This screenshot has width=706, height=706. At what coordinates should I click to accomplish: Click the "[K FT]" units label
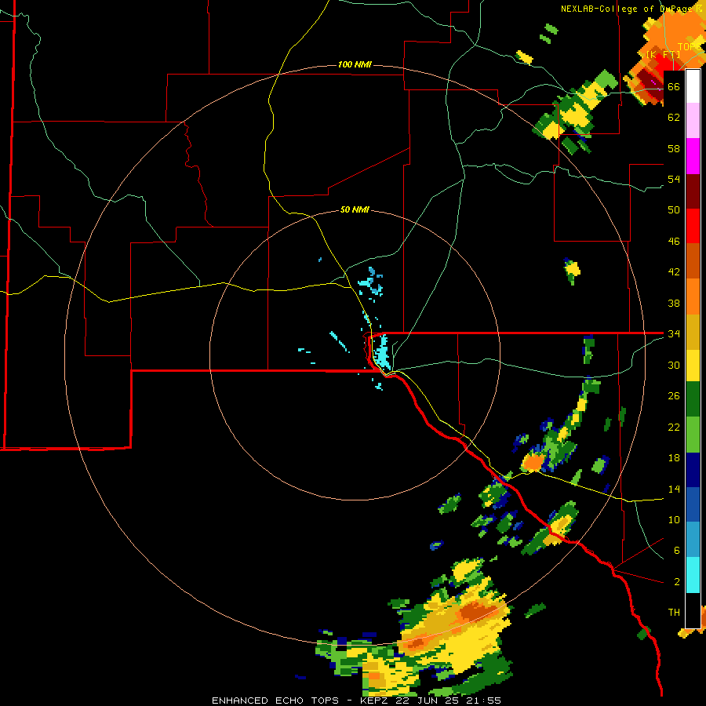pos(663,54)
